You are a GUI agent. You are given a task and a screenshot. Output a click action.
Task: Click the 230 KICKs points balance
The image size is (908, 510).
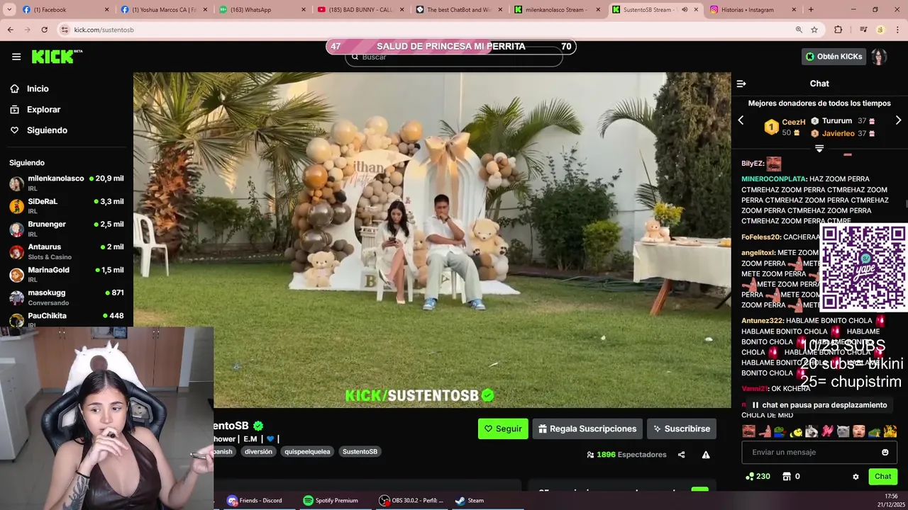click(x=758, y=477)
